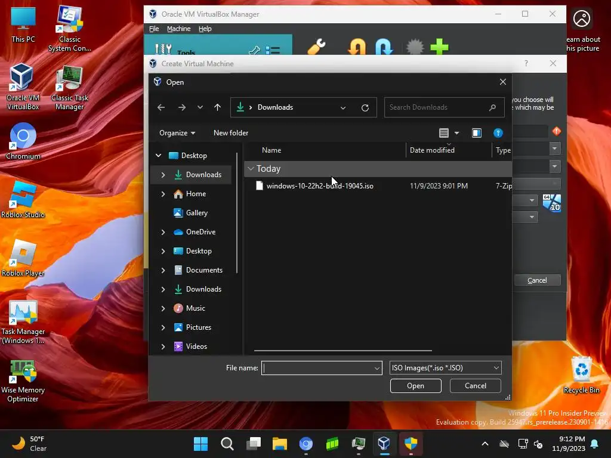
Task: Click the Tools list menu icon in VirtualBox
Action: 273,50
